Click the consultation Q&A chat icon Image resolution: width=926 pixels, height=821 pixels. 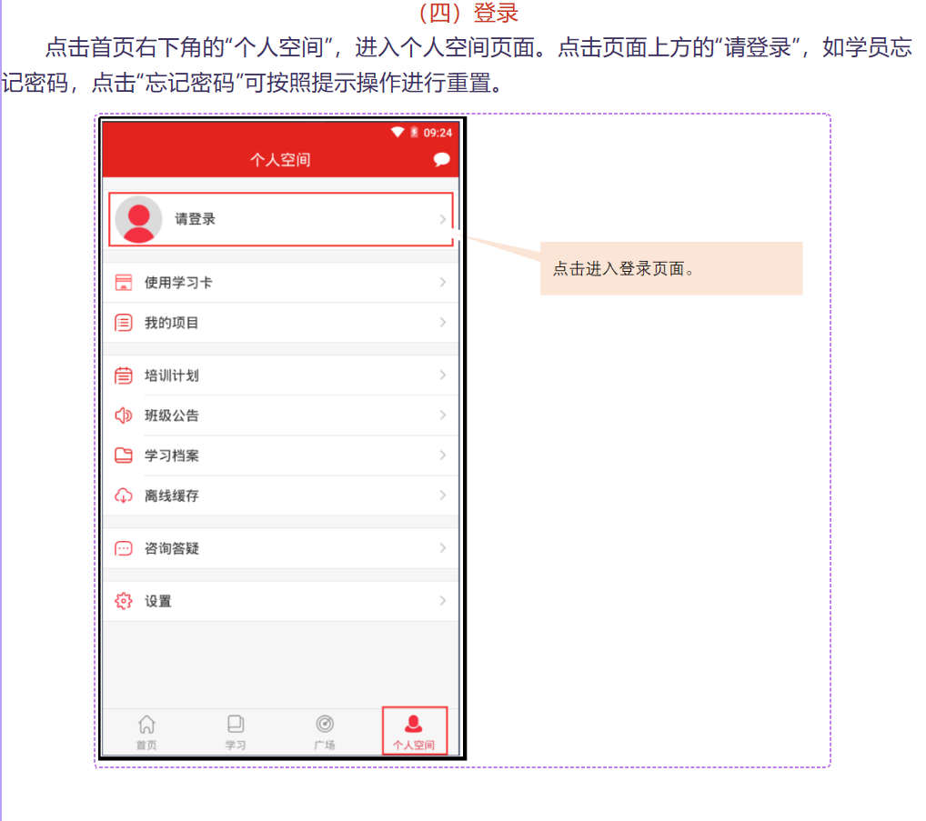tap(124, 548)
